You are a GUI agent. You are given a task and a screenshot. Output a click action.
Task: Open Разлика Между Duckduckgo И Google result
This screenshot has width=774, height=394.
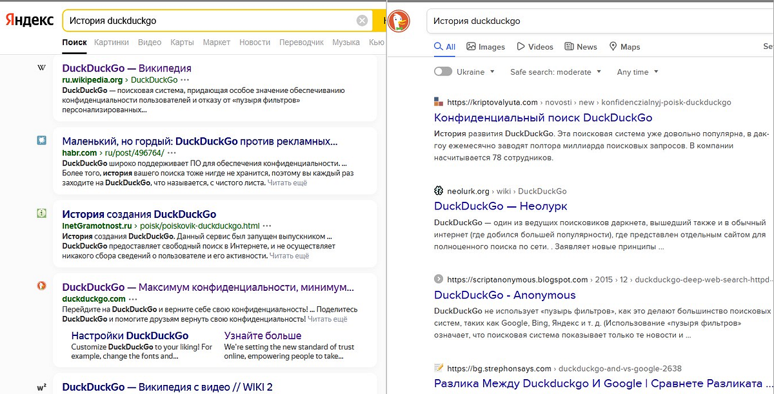pyautogui.click(x=604, y=384)
